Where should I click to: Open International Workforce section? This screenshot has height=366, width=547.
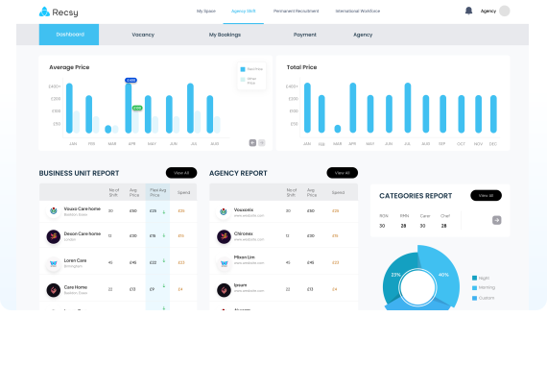(358, 12)
